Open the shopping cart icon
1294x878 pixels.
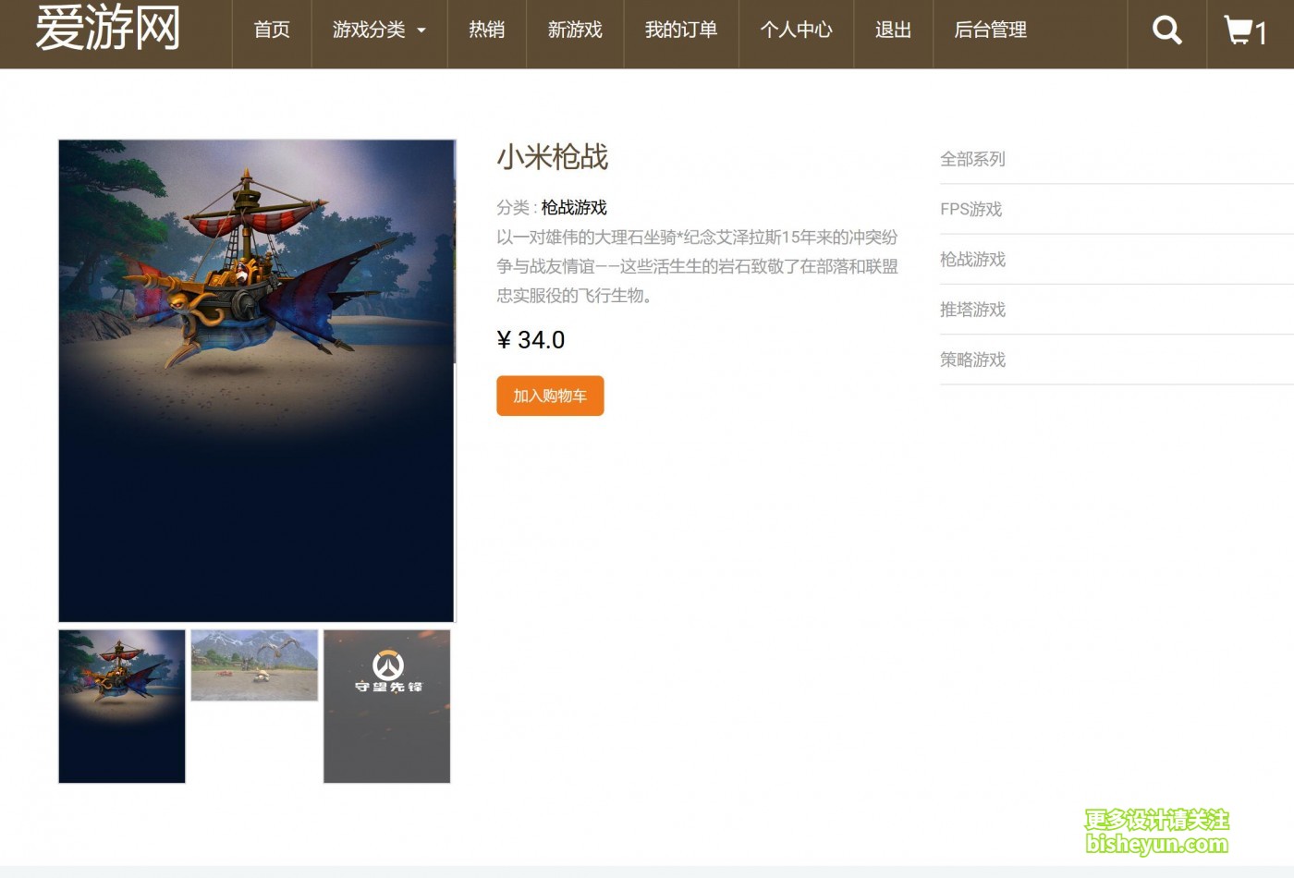pyautogui.click(x=1245, y=30)
